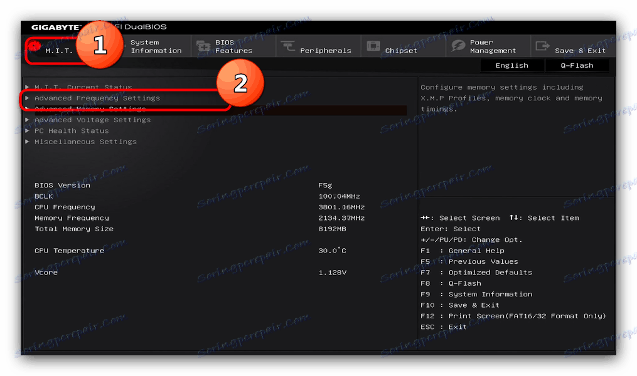
Task: Click the ESC Exit hint
Action: (x=444, y=327)
